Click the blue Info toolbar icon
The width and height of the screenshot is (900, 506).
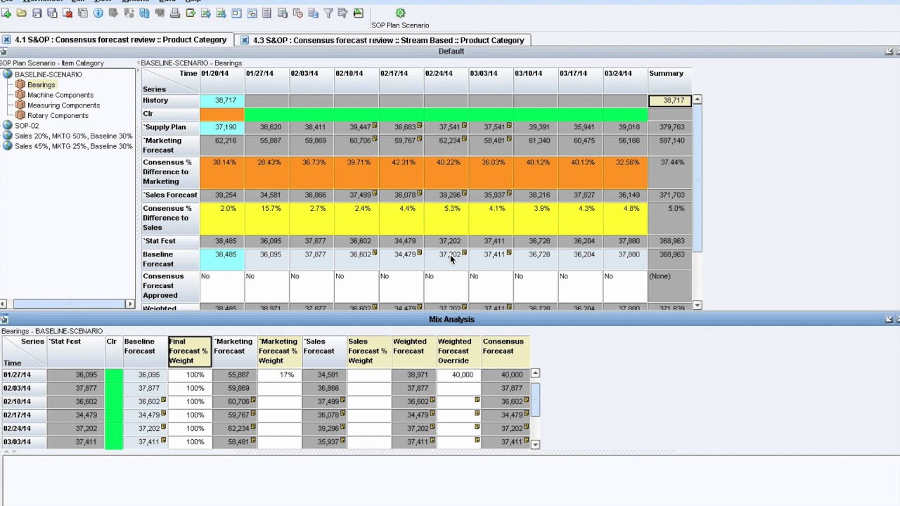pyautogui.click(x=98, y=13)
